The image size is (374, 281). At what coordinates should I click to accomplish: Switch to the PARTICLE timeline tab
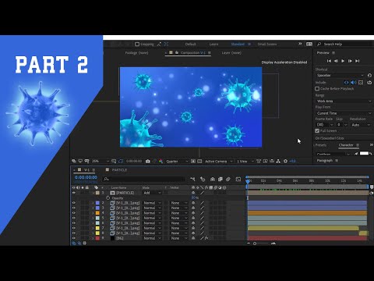[119, 170]
